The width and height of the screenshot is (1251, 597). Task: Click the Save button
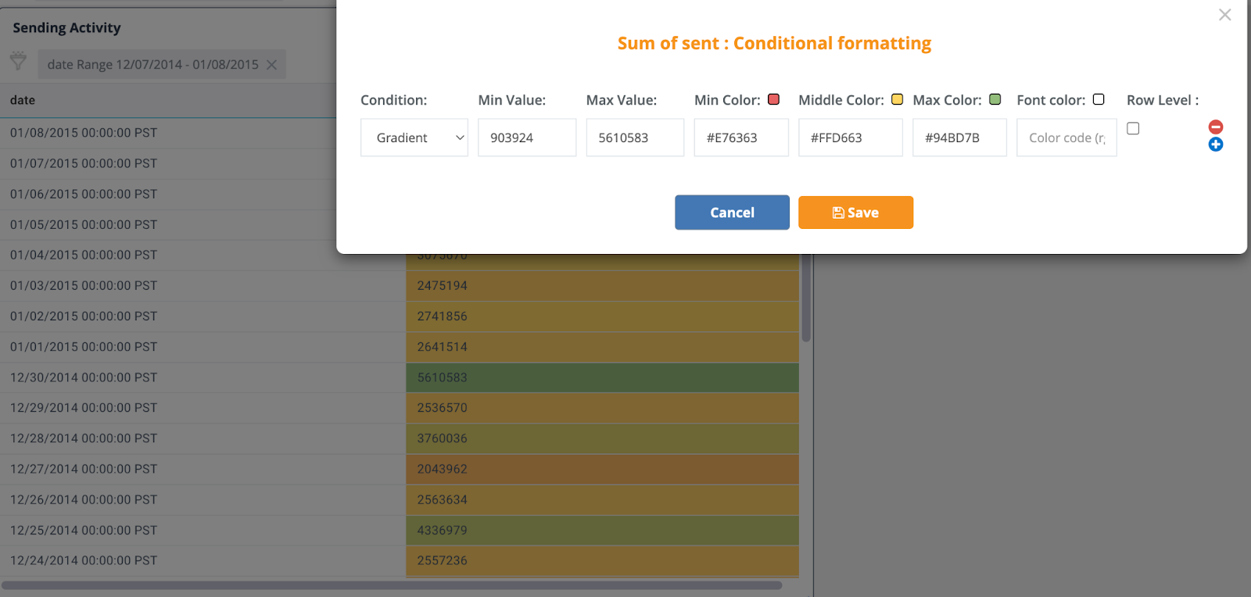click(x=855, y=213)
